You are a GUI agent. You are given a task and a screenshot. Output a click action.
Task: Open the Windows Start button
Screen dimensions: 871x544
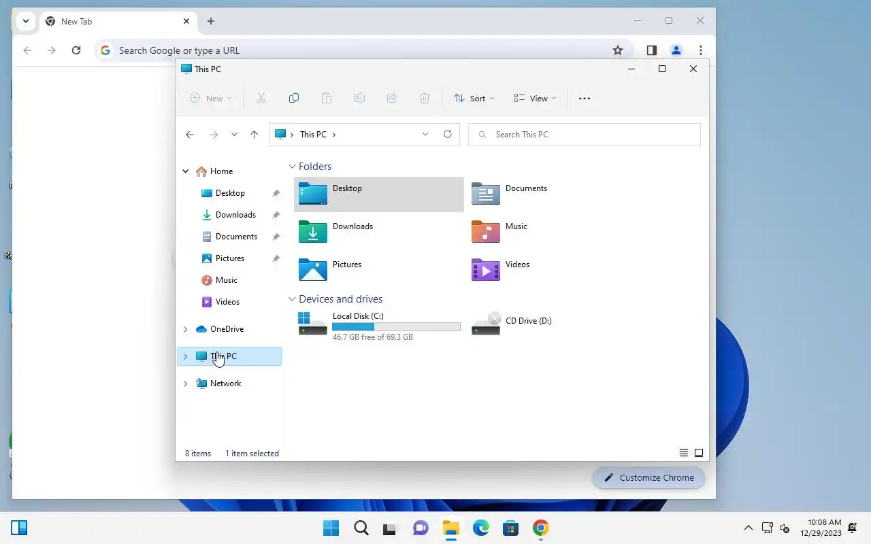(x=331, y=528)
